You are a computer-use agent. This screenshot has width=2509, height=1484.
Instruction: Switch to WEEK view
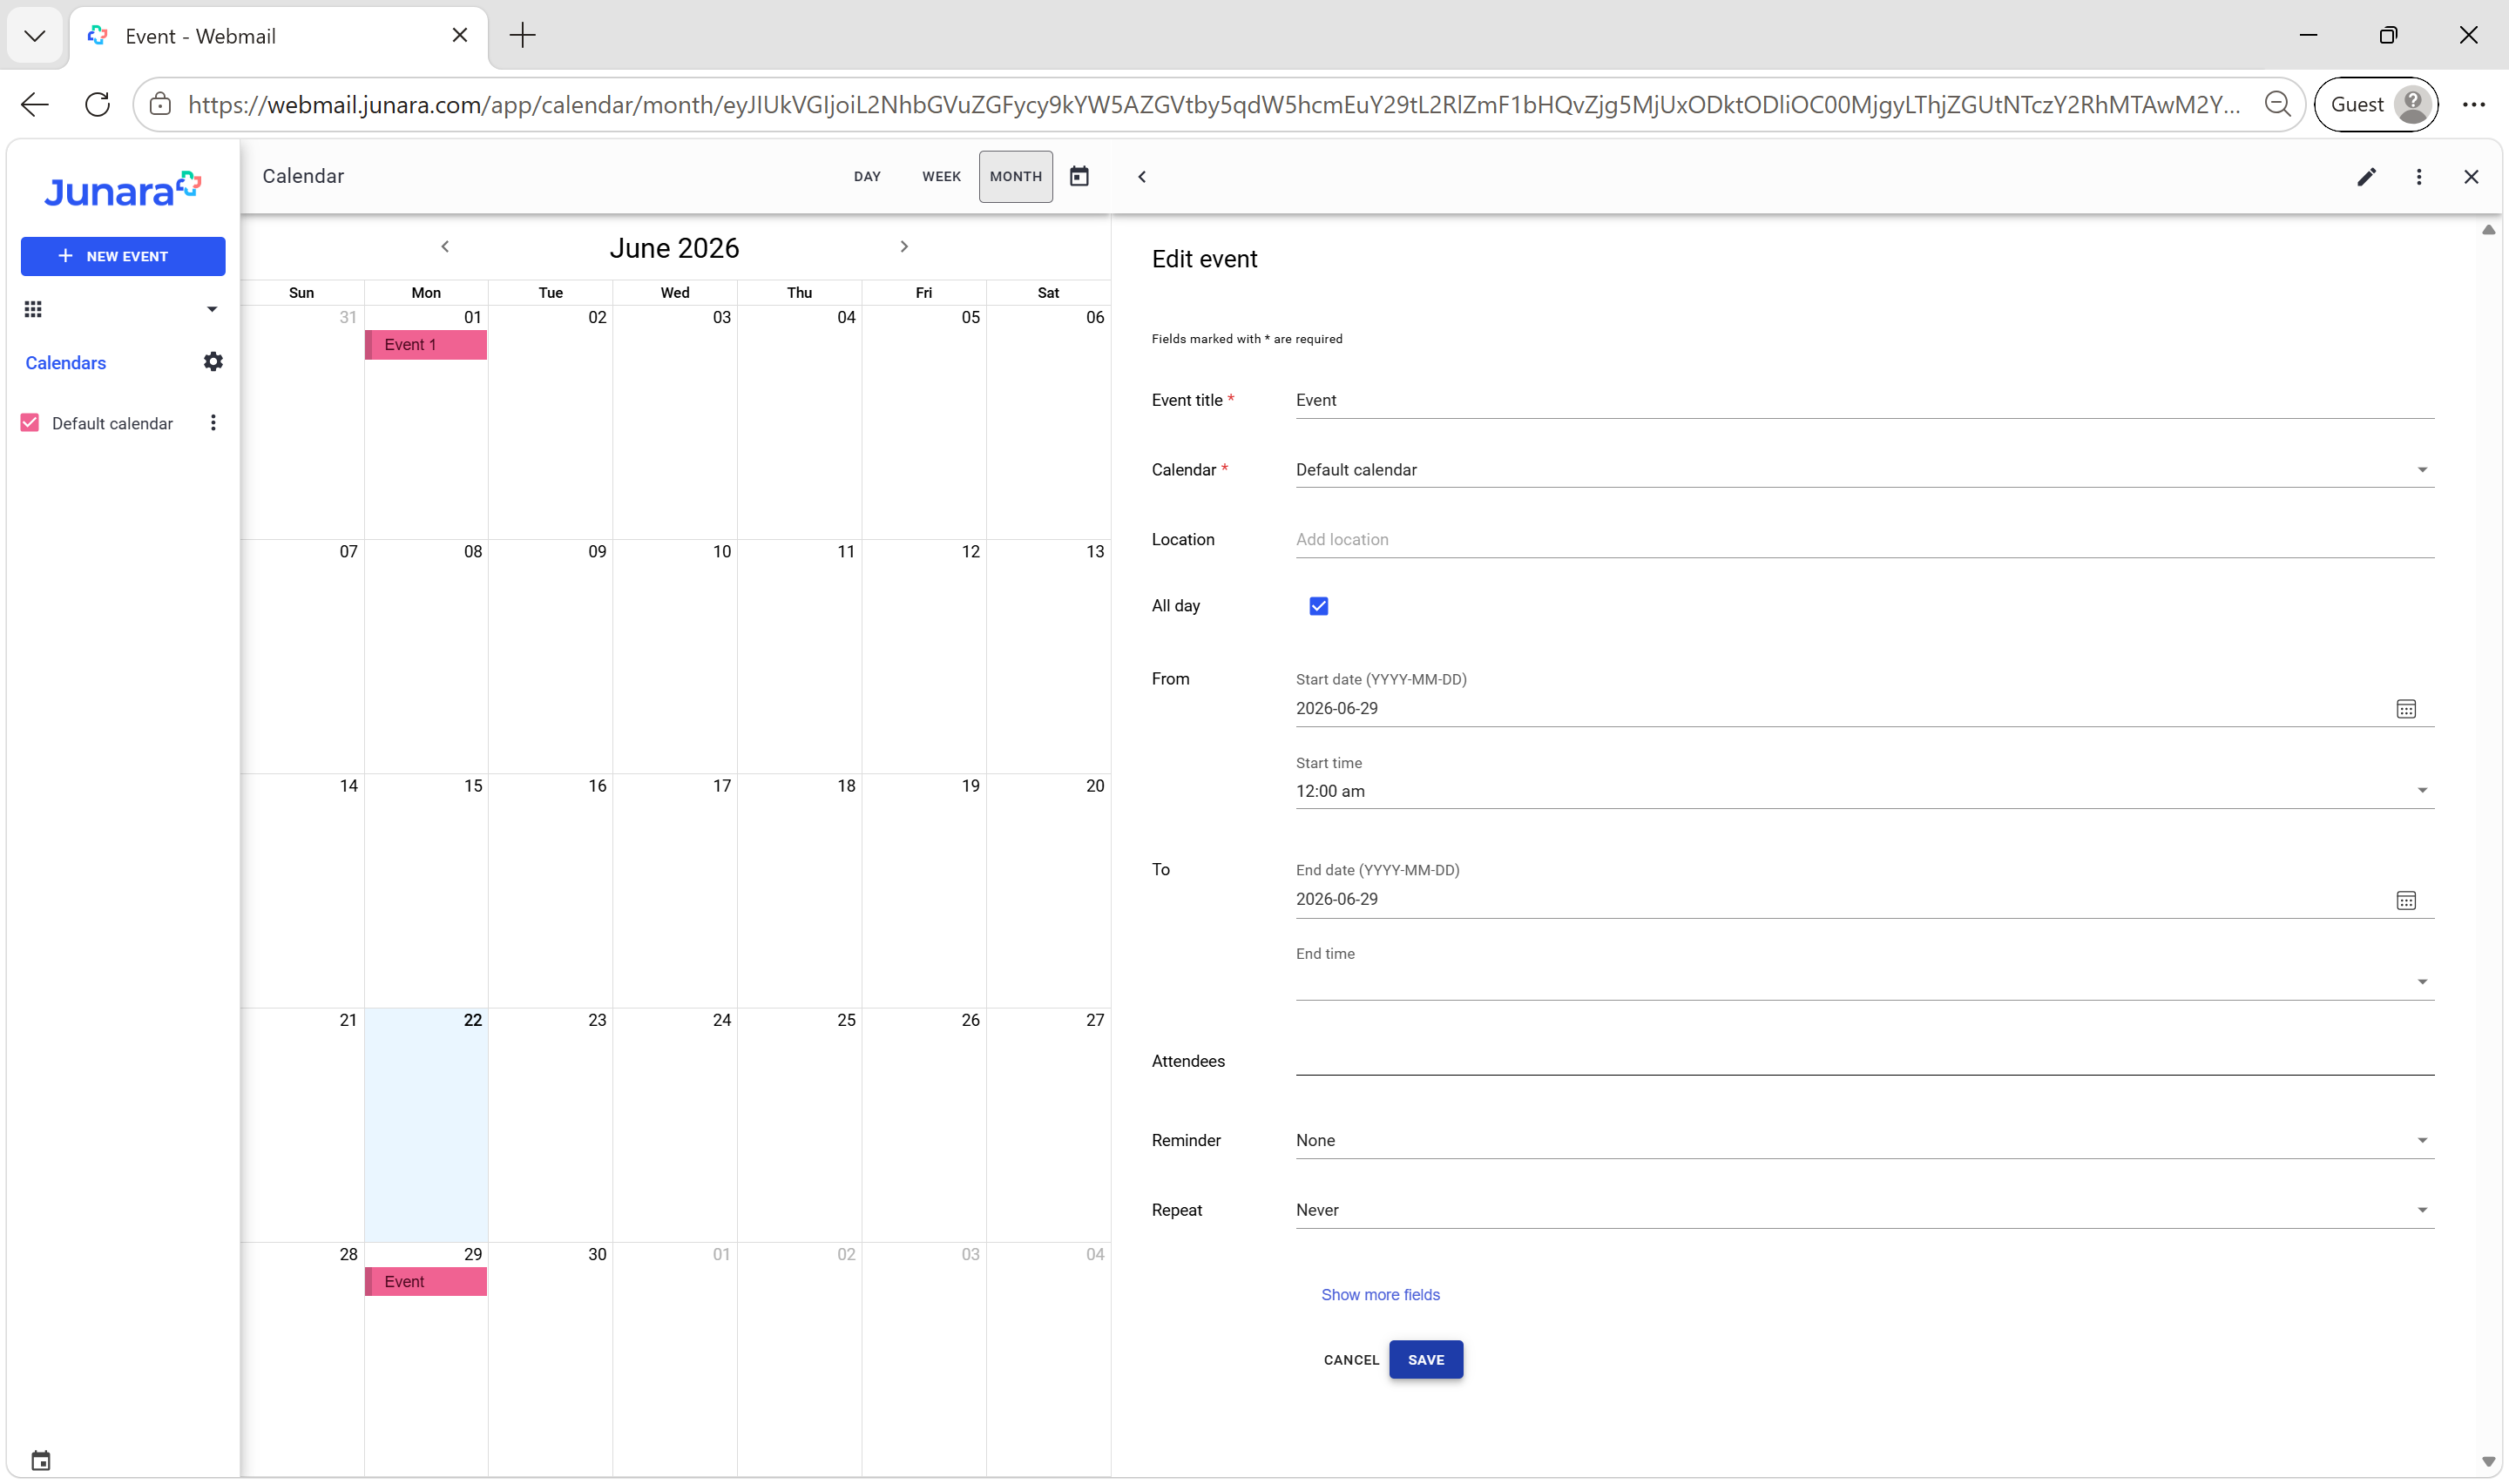941,177
